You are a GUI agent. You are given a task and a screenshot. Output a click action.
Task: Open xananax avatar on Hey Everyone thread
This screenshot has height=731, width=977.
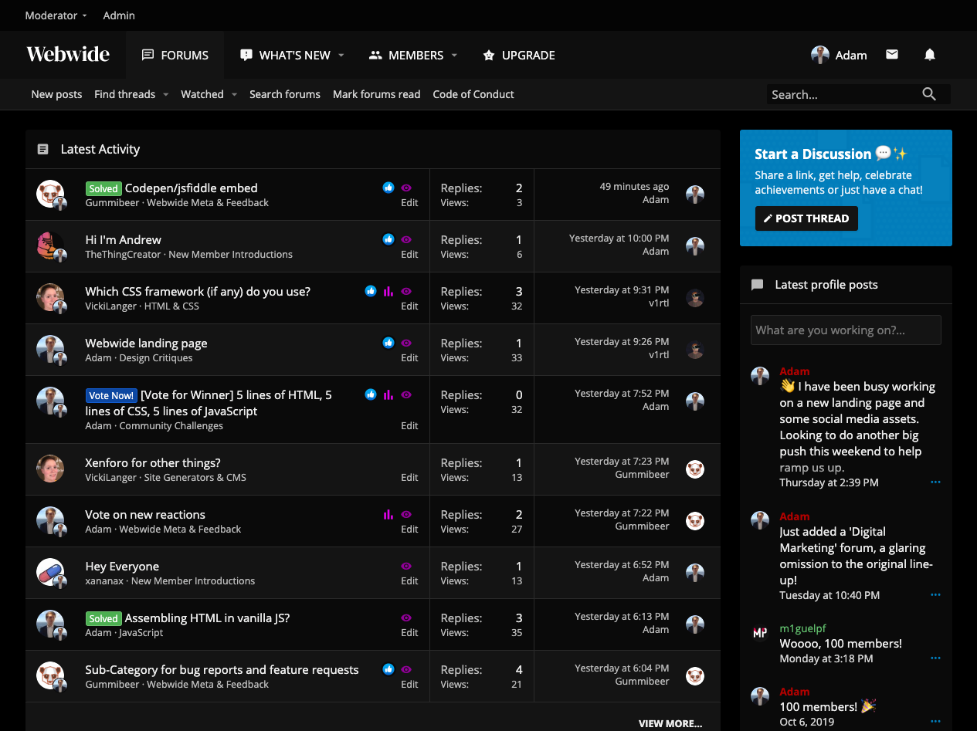point(50,572)
